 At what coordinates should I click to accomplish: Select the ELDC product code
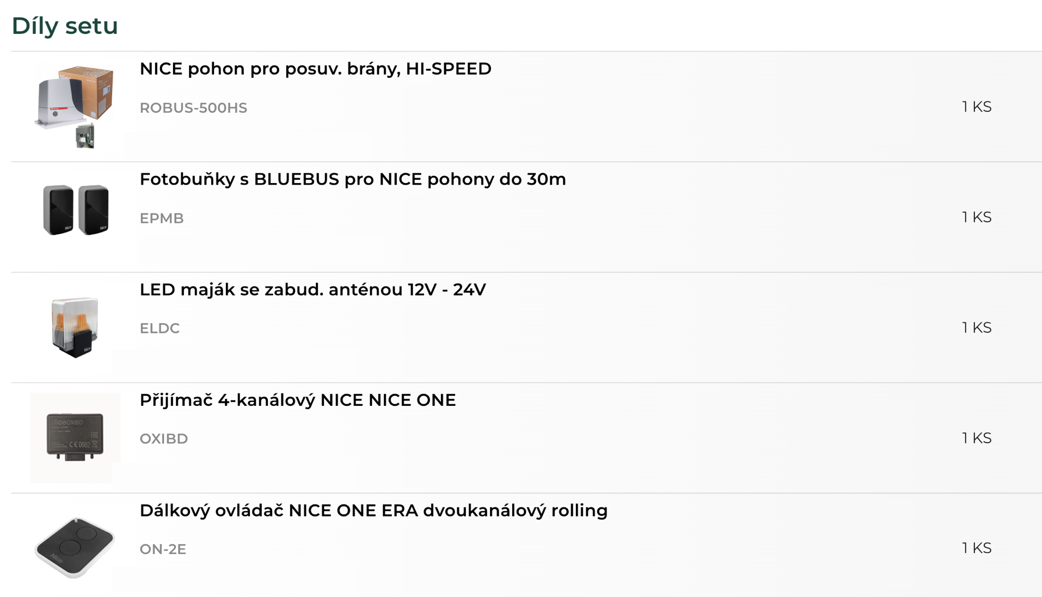(x=160, y=328)
